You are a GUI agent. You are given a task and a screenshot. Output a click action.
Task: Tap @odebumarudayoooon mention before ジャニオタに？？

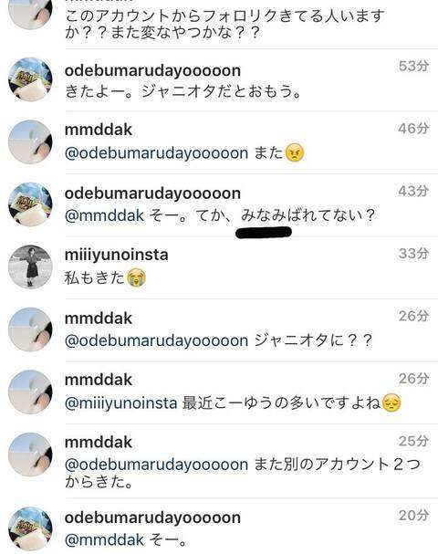point(156,341)
